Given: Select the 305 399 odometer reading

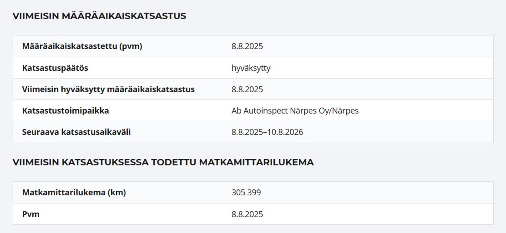Looking at the screenshot, I should pyautogui.click(x=246, y=193).
